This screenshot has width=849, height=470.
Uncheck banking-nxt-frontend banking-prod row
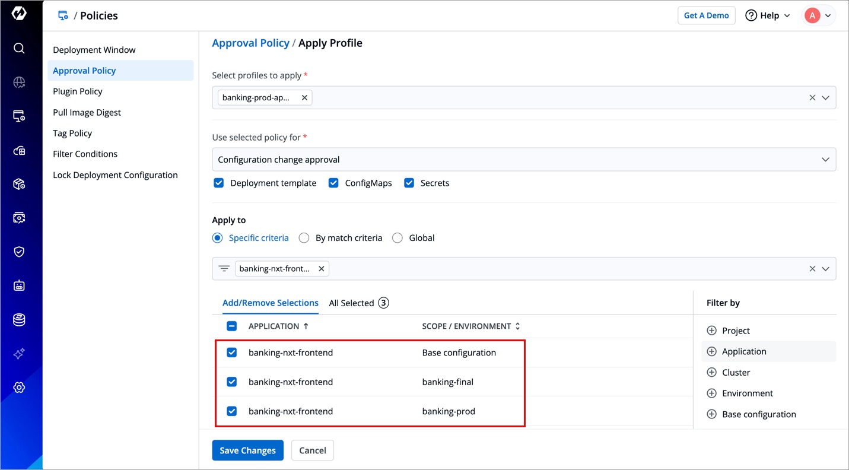pyautogui.click(x=232, y=411)
